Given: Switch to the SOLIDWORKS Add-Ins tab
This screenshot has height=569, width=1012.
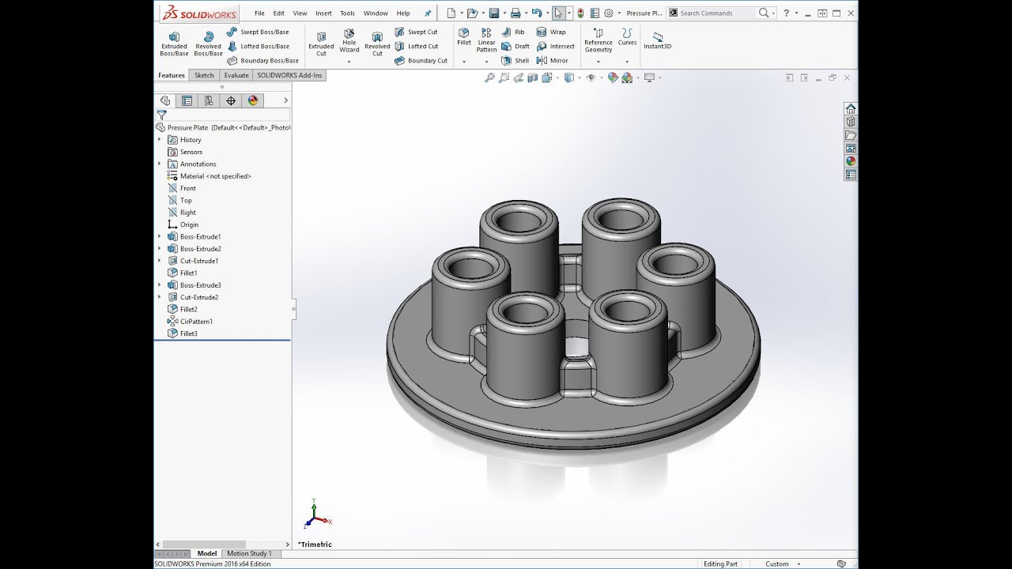Looking at the screenshot, I should click(x=289, y=75).
